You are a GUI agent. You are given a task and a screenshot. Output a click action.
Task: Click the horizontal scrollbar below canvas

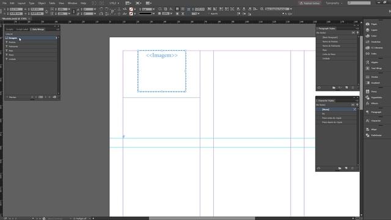pos(202,218)
